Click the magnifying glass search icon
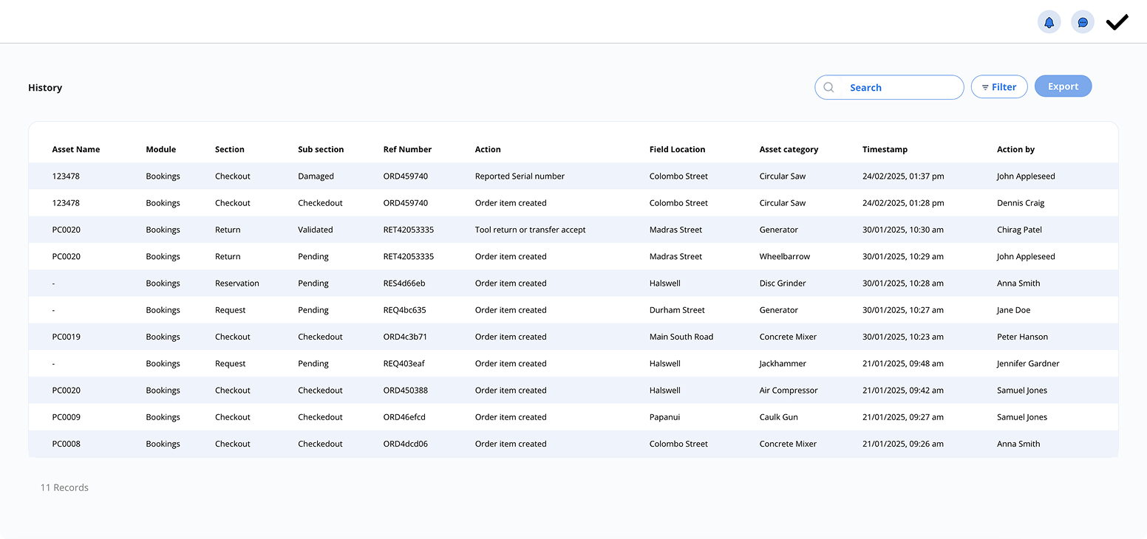1147x539 pixels. click(828, 87)
